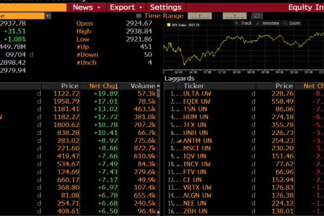324x216 pixels.
Task: Select the row with price 408.61
Action: tap(78, 211)
